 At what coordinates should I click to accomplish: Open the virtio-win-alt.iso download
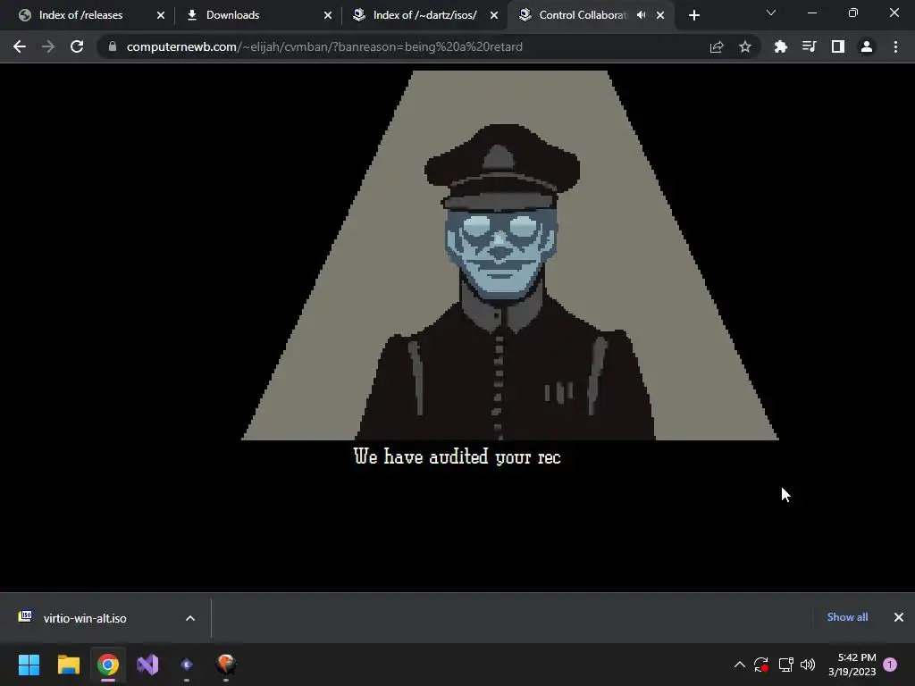85,618
